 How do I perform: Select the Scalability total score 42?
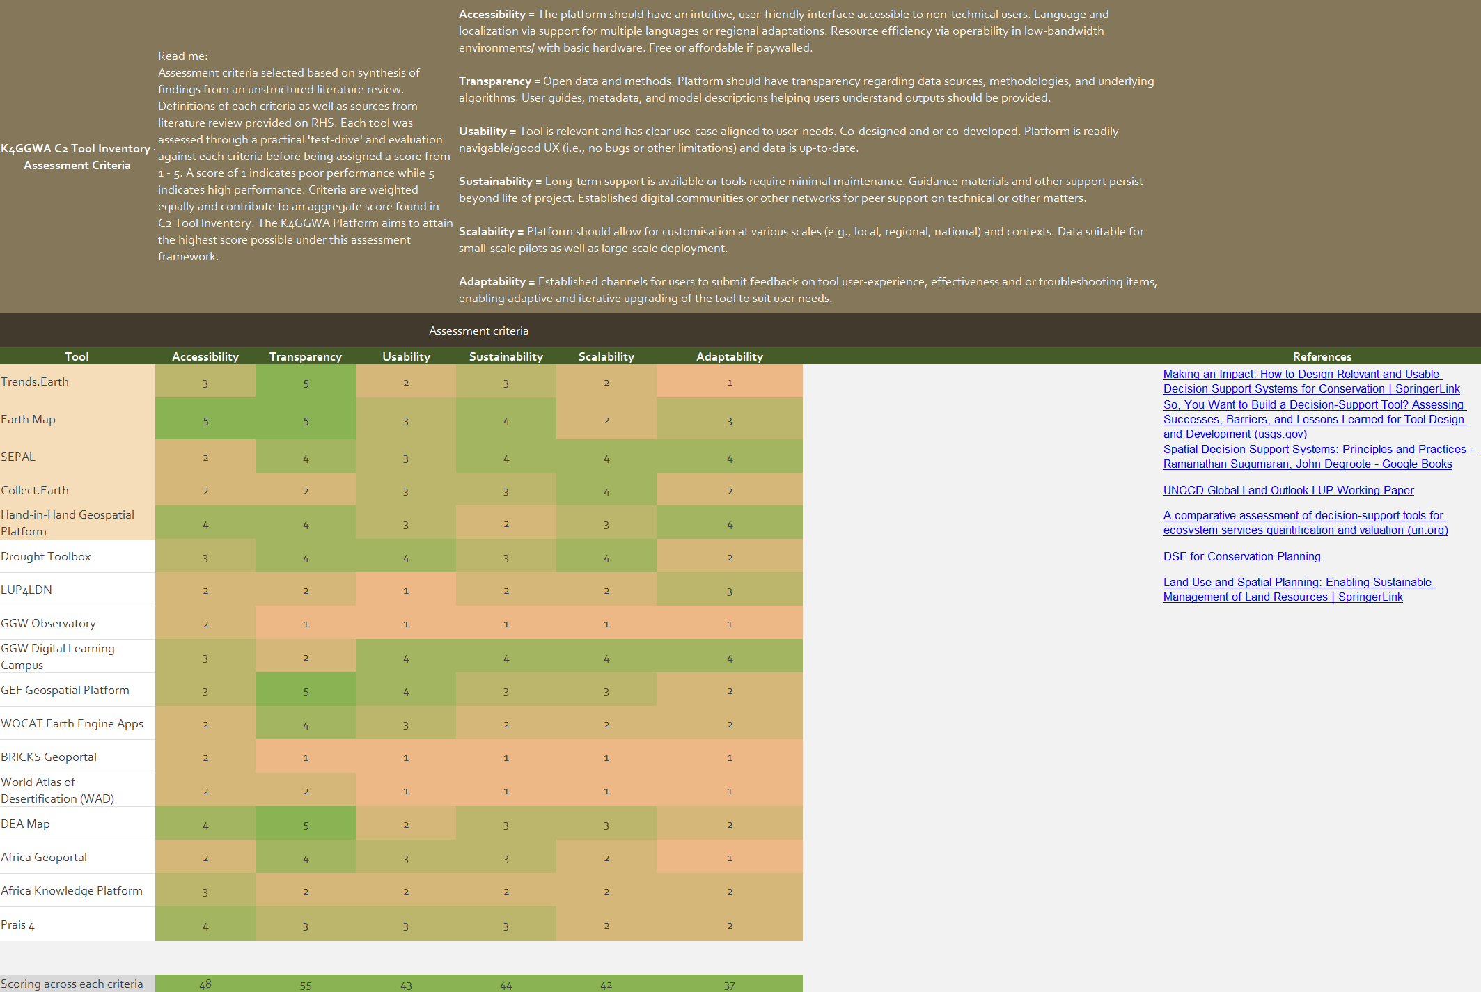606,984
